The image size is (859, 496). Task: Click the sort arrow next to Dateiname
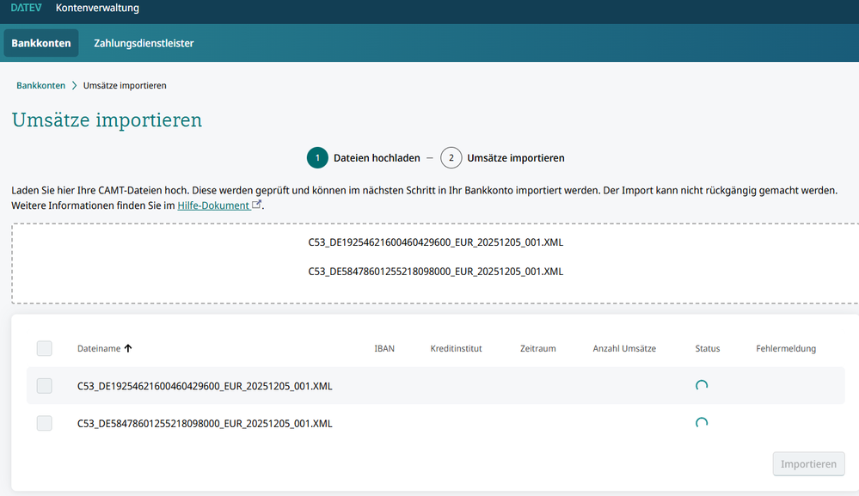pos(128,347)
